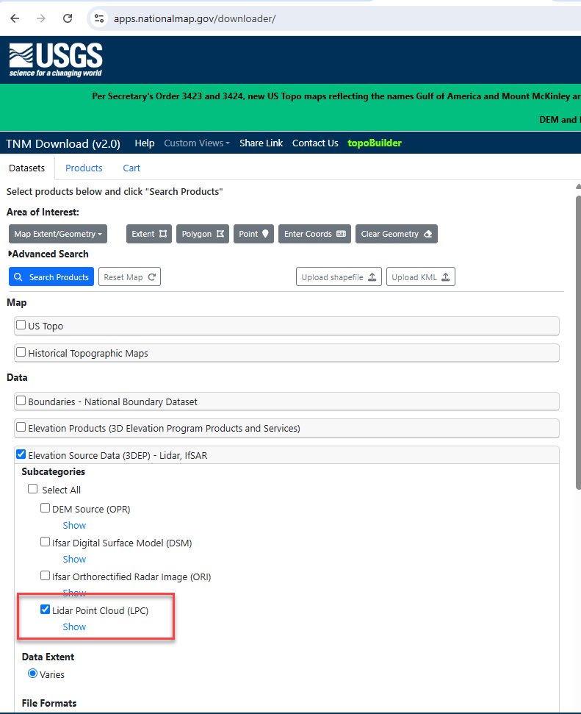Image resolution: width=581 pixels, height=714 pixels.
Task: Check Select All subcategories checkbox
Action: tap(33, 488)
